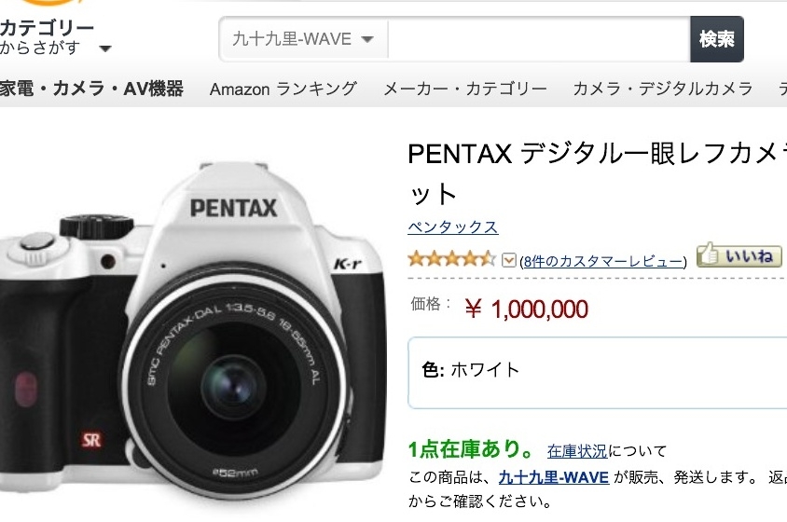
Task: Expand the small arrow beside star rating
Action: [509, 259]
